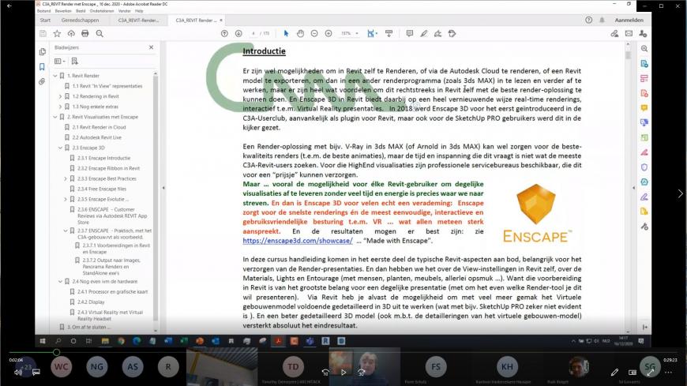Open notifications bell icon
Viewport: 687px width, 386px height.
602,21
